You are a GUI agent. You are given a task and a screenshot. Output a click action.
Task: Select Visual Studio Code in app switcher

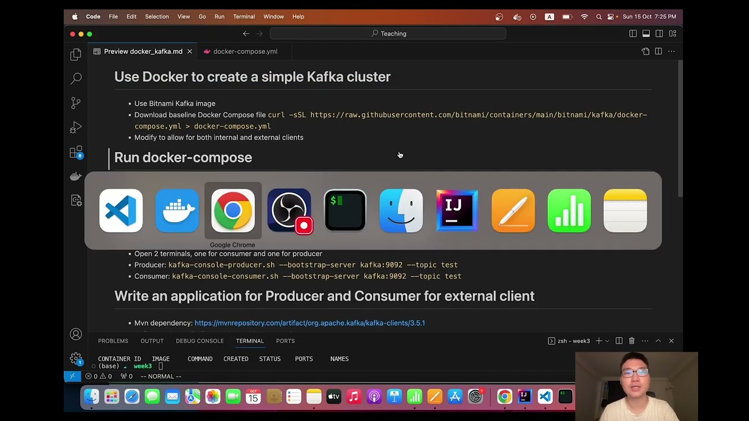[x=121, y=210]
